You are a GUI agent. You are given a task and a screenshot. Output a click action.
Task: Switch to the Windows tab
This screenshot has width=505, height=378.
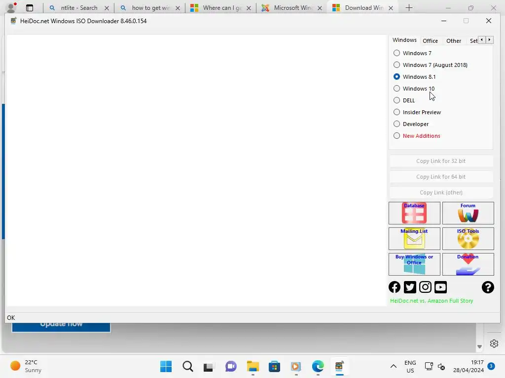(404, 40)
